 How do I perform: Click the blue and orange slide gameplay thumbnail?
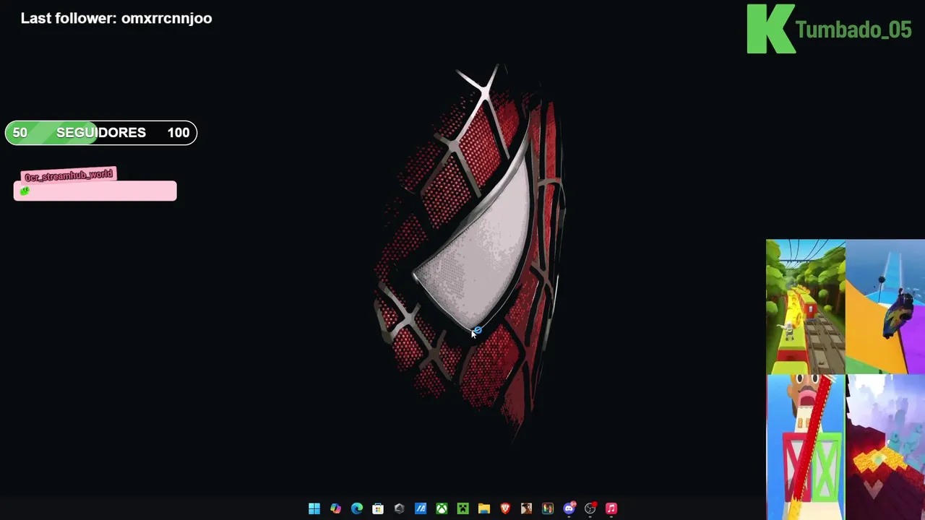pos(885,307)
